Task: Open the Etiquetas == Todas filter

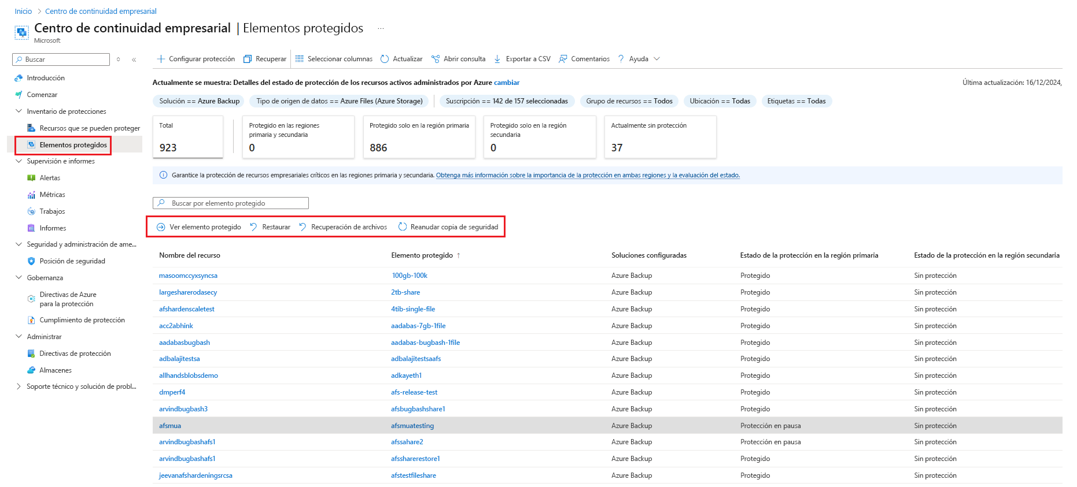Action: pos(796,101)
